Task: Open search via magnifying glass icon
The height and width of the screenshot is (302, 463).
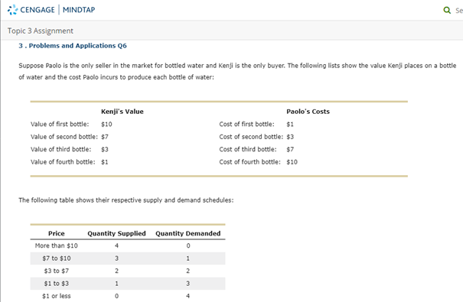Action: 447,11
